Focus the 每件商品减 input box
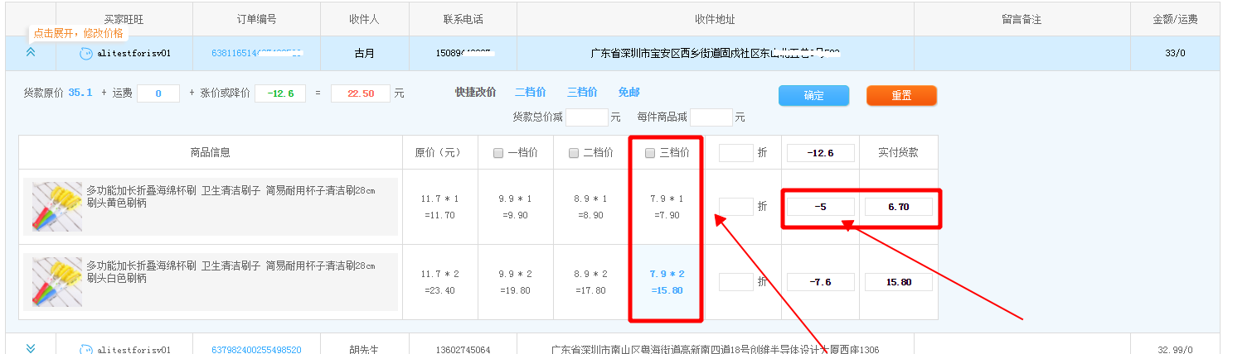This screenshot has height=354, width=1257. 711,117
